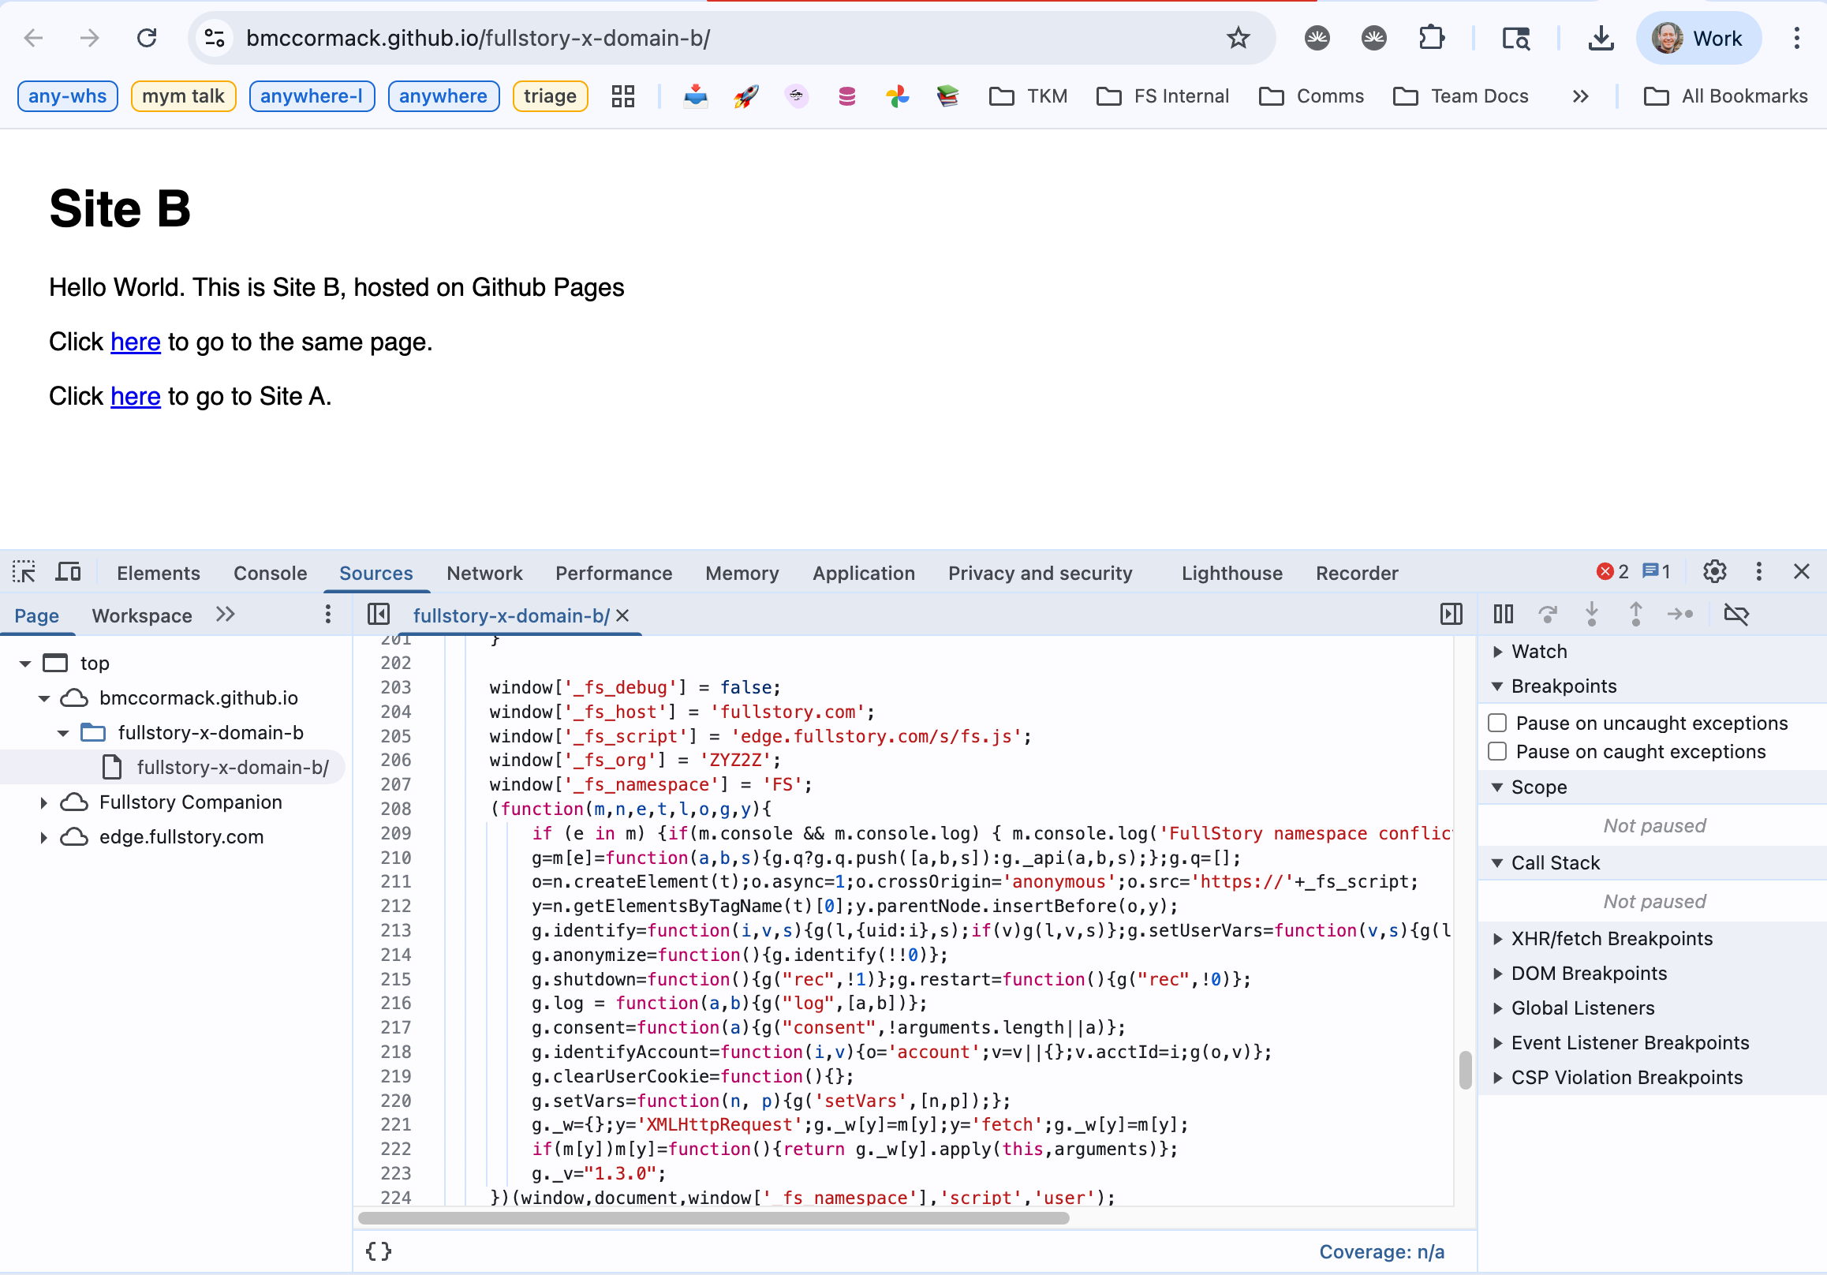Open the Console tab
This screenshot has width=1827, height=1275.
(270, 573)
